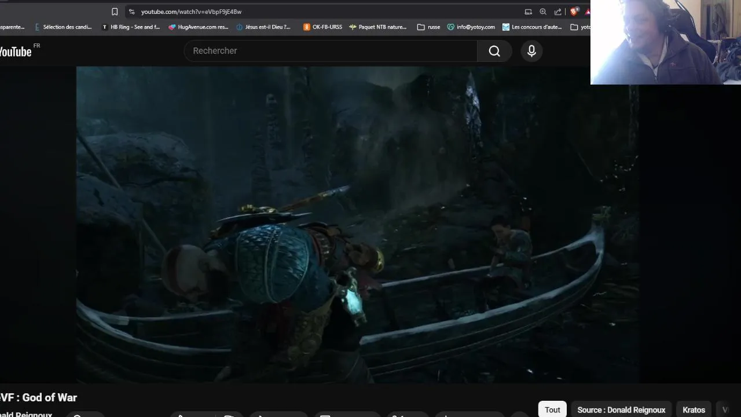741x417 pixels.
Task: Click the share icon in the address bar
Action: 558,12
